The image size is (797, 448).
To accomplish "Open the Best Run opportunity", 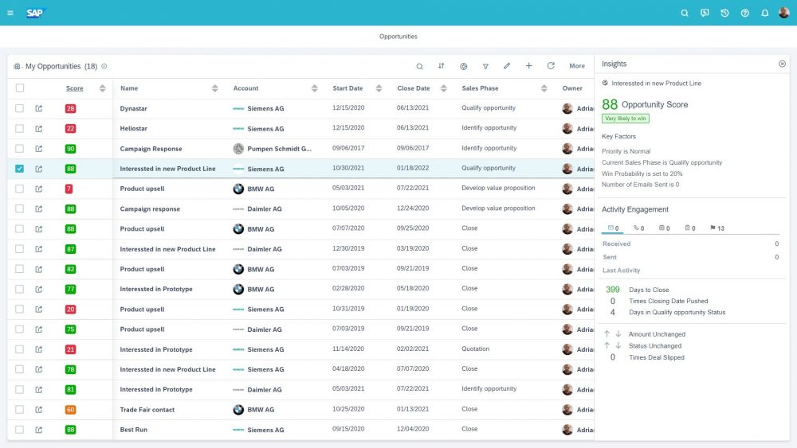I will click(134, 430).
